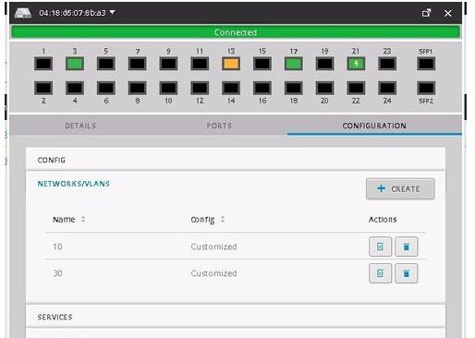The image size is (475, 338).
Task: Select PoE-powered port 21
Action: 356,64
